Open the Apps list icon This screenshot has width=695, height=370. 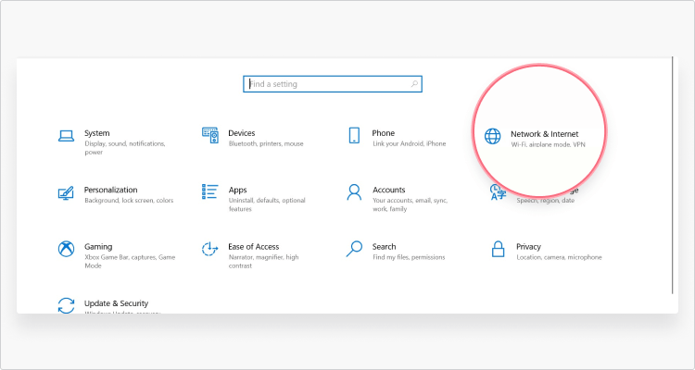pyautogui.click(x=209, y=191)
